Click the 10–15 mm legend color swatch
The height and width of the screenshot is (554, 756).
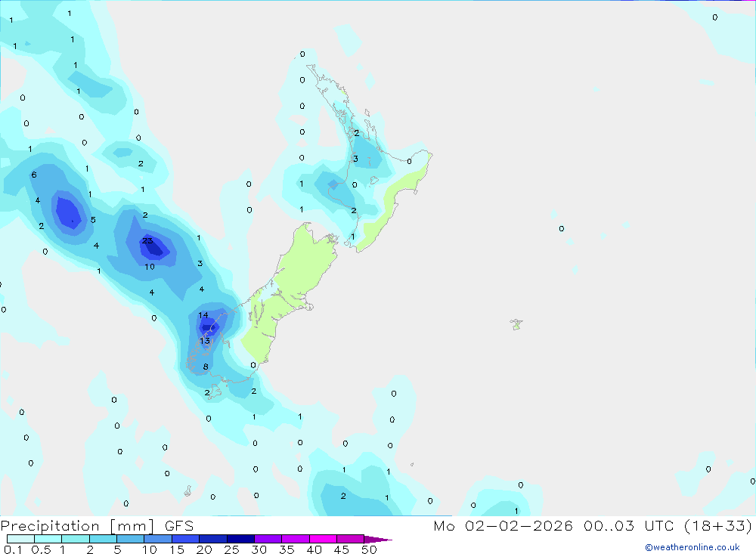158,539
